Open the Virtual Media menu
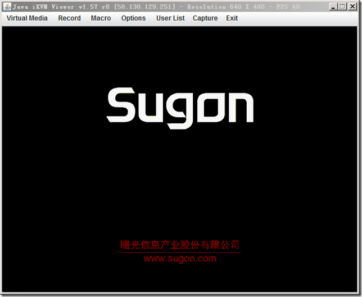Viewport: 362px width, 297px height. coord(27,18)
